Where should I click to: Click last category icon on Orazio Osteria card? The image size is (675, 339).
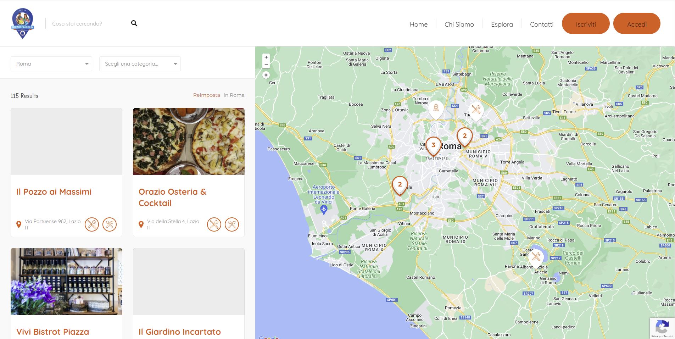232,224
